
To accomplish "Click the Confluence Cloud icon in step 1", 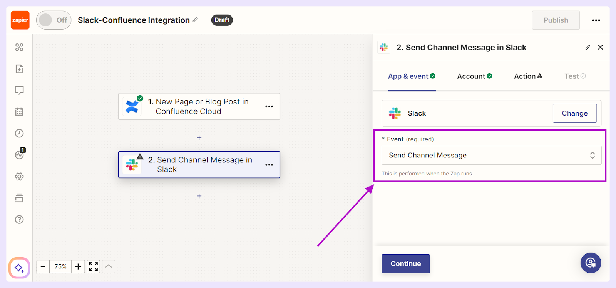I will (132, 106).
